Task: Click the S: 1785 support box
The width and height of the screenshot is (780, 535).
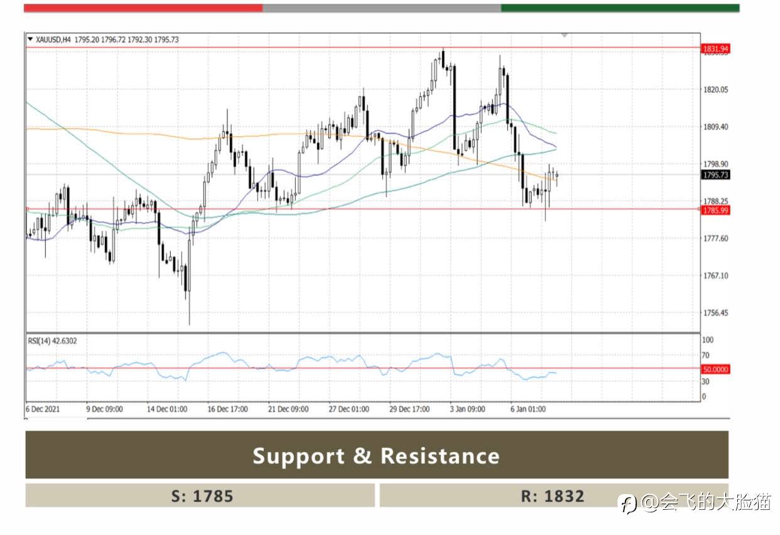Action: point(200,495)
